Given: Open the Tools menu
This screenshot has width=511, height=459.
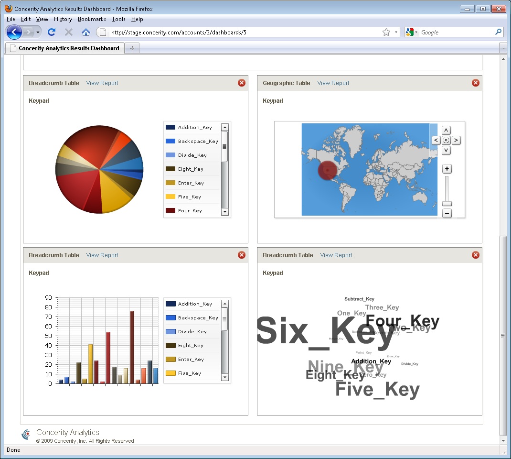Looking at the screenshot, I should coord(118,19).
